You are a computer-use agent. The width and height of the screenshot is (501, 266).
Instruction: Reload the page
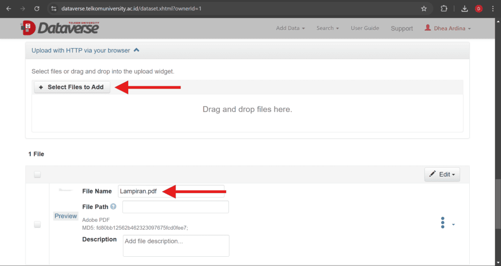(37, 9)
